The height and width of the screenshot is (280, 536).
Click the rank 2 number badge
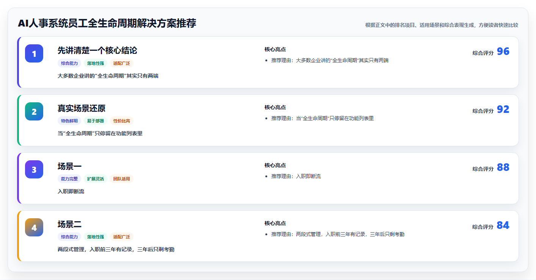34,111
